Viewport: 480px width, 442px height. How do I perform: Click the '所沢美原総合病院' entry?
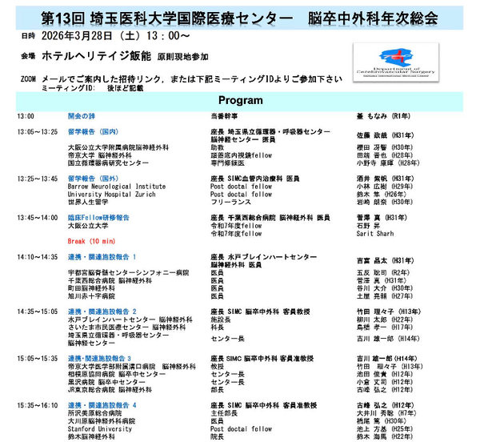[x=95, y=413]
